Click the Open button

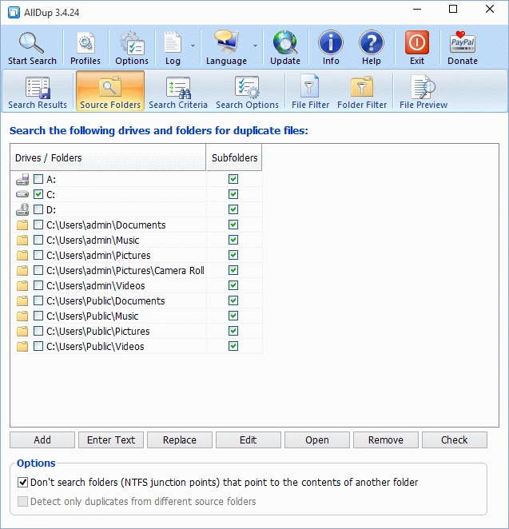coord(317,440)
